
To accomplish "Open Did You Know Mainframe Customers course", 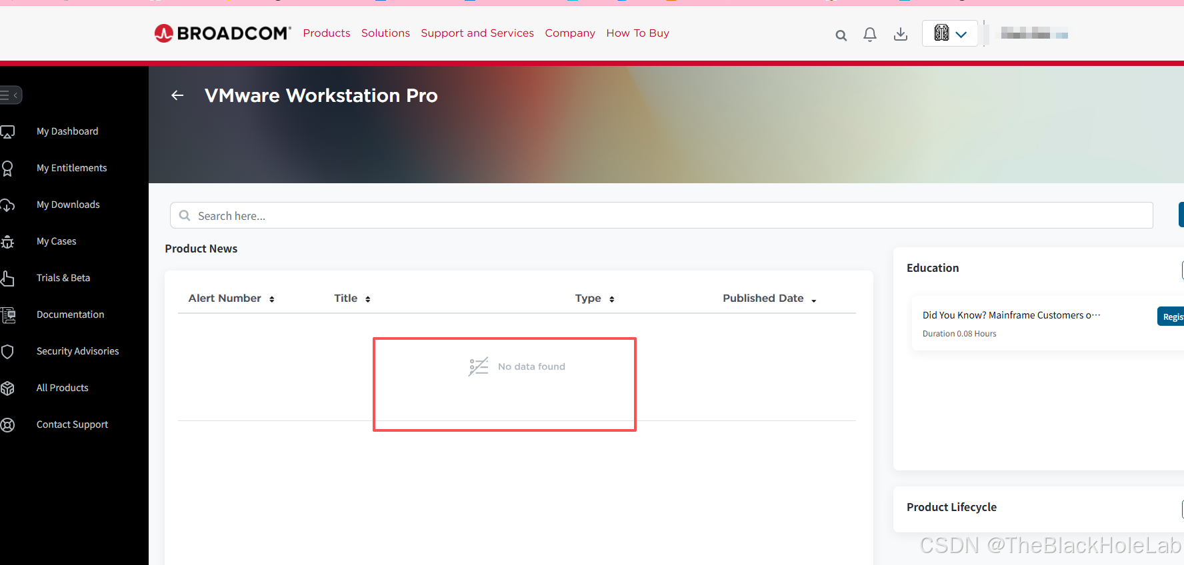I will coord(1011,315).
